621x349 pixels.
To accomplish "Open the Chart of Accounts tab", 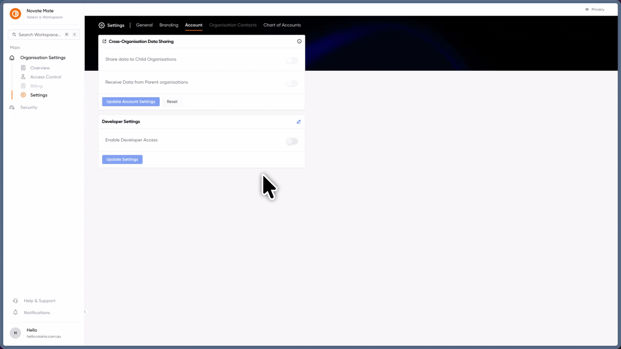I will point(282,25).
